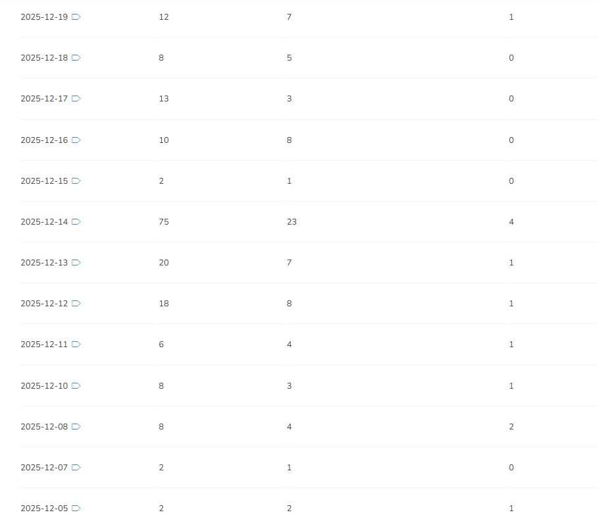Click the value 23 in the 2025-12-14 row
Viewport: 598px width, 527px height.
pyautogui.click(x=291, y=222)
